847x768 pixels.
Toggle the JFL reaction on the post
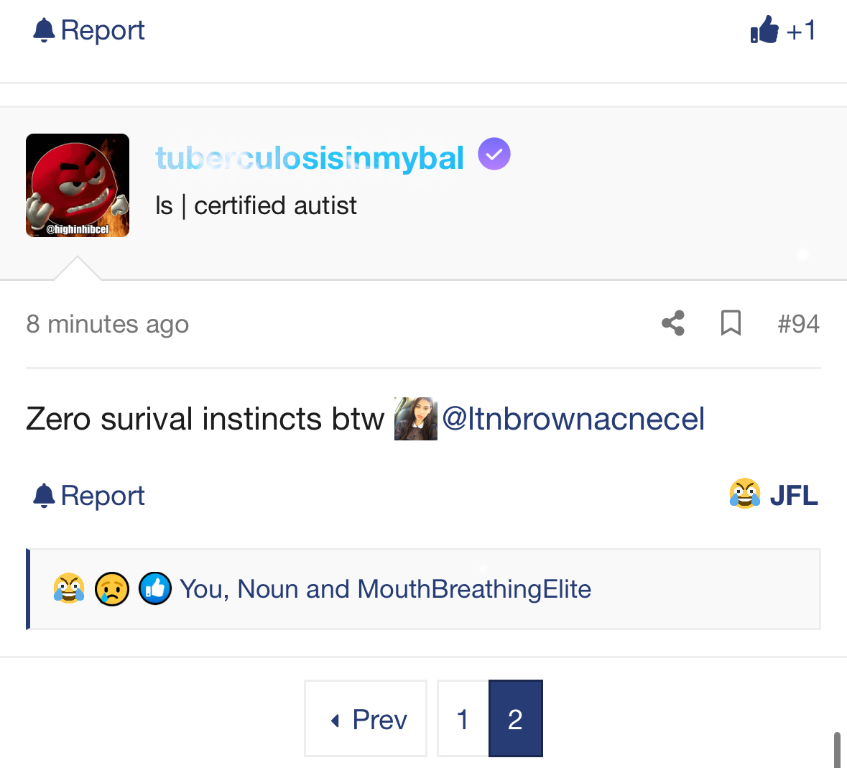(774, 495)
